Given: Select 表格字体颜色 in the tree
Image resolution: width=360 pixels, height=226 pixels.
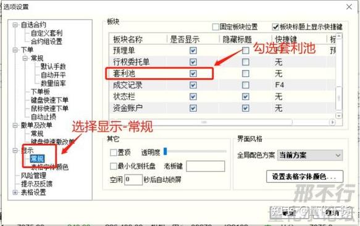Looking at the screenshot, I should [49, 167].
